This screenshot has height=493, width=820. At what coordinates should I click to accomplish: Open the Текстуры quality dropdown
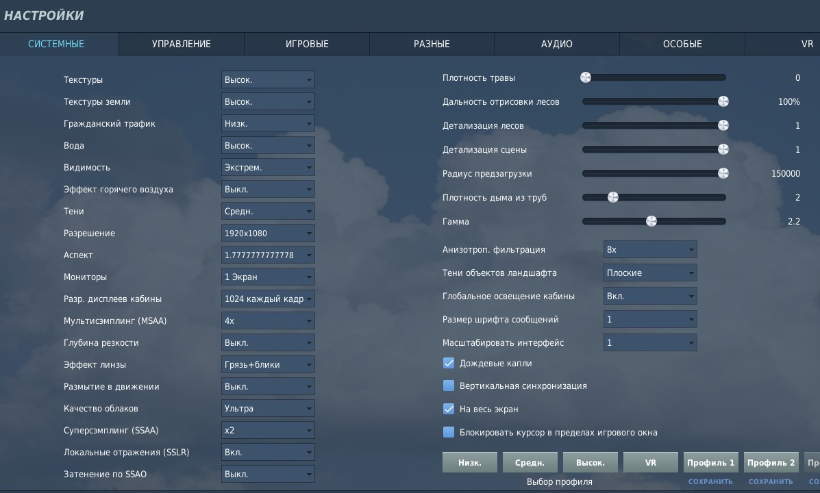pos(268,79)
